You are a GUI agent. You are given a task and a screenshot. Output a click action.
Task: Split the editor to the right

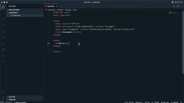[x=178, y=6]
